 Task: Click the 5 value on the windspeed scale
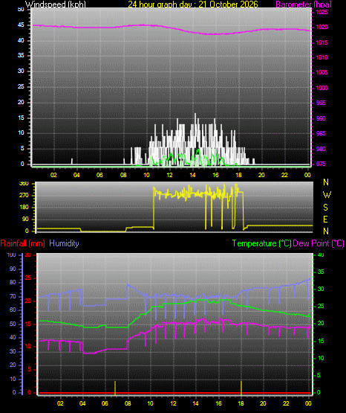pyautogui.click(x=22, y=148)
